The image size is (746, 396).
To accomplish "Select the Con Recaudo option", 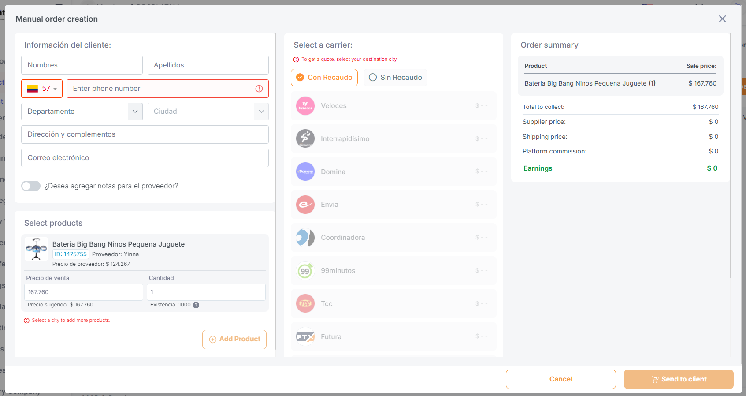I will pyautogui.click(x=324, y=78).
